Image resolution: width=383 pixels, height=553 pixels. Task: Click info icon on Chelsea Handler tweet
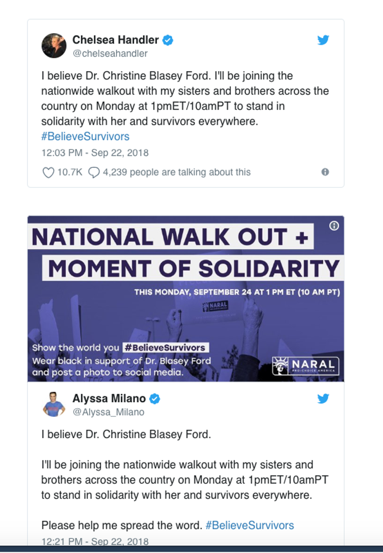tap(325, 172)
